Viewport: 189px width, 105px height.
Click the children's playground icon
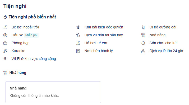(x=143, y=43)
